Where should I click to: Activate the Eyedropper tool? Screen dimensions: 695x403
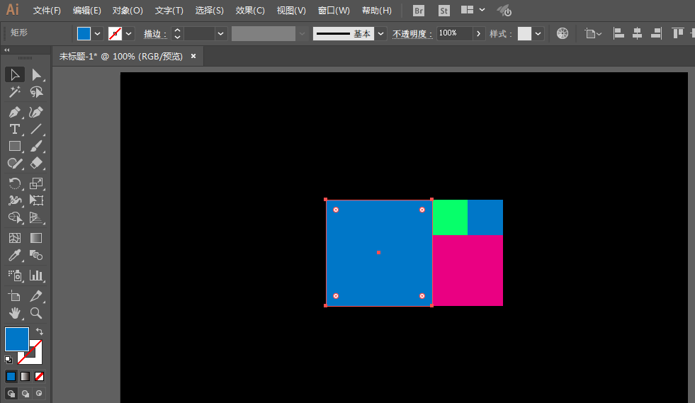14,255
